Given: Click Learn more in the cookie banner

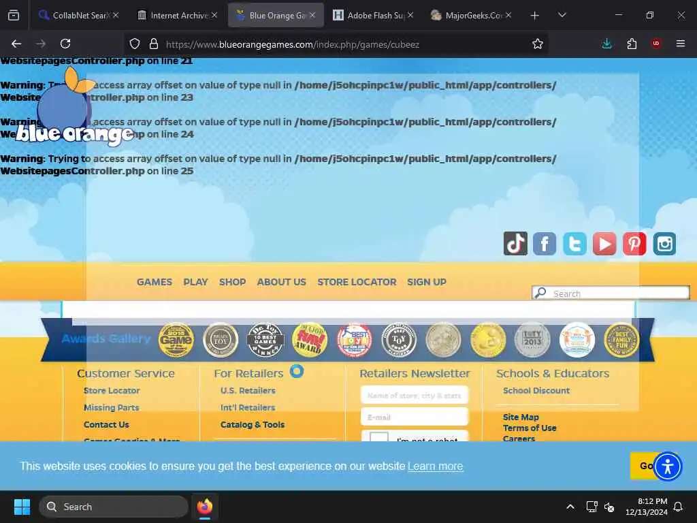Looking at the screenshot, I should [435, 466].
